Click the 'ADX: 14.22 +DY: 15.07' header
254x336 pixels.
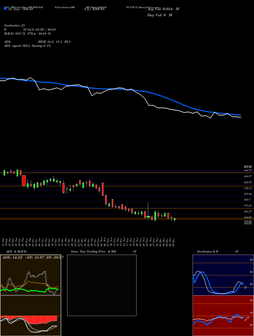pos(33,257)
